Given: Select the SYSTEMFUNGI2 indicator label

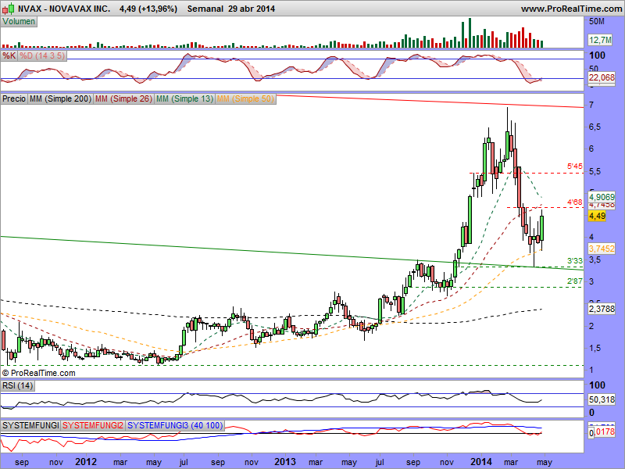Looking at the screenshot, I should pos(93,425).
